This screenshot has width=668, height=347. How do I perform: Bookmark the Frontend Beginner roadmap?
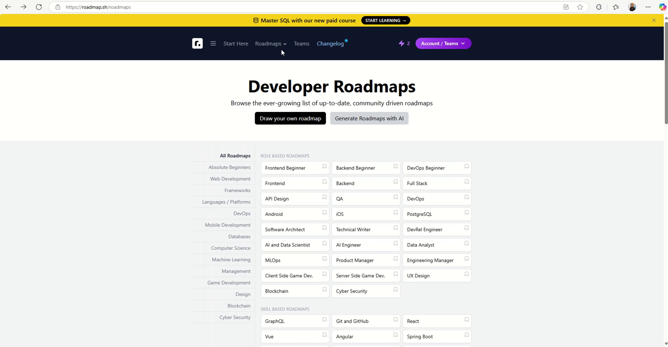[x=324, y=167]
